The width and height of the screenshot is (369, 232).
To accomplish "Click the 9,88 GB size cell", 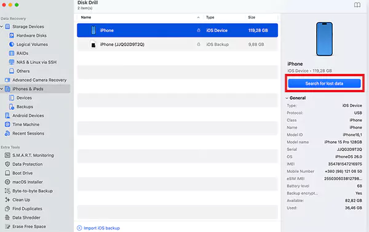I will click(x=256, y=44).
